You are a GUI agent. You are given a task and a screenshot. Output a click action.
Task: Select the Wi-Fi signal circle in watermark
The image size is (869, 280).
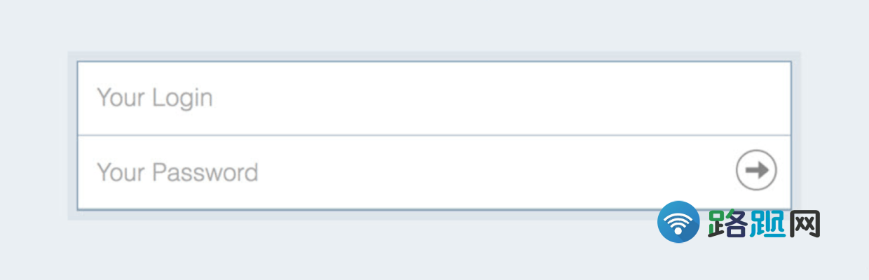(x=678, y=222)
